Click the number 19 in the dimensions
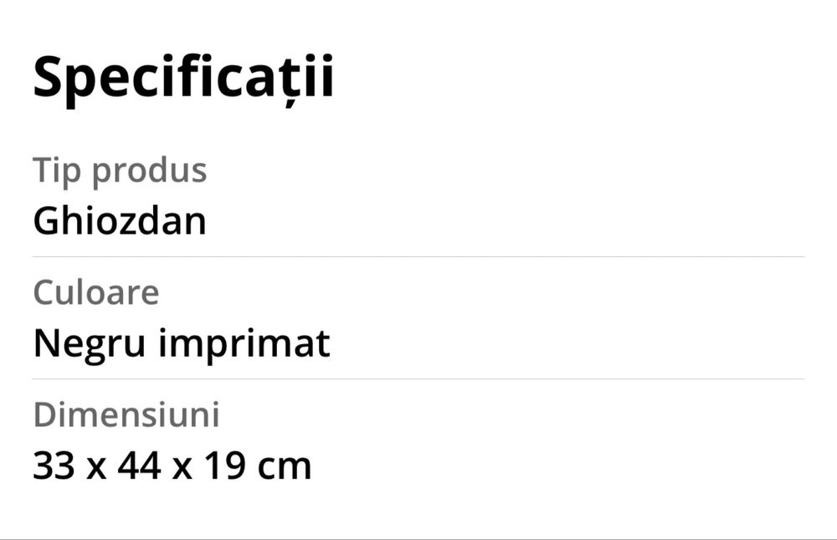Image resolution: width=837 pixels, height=540 pixels. [223, 465]
